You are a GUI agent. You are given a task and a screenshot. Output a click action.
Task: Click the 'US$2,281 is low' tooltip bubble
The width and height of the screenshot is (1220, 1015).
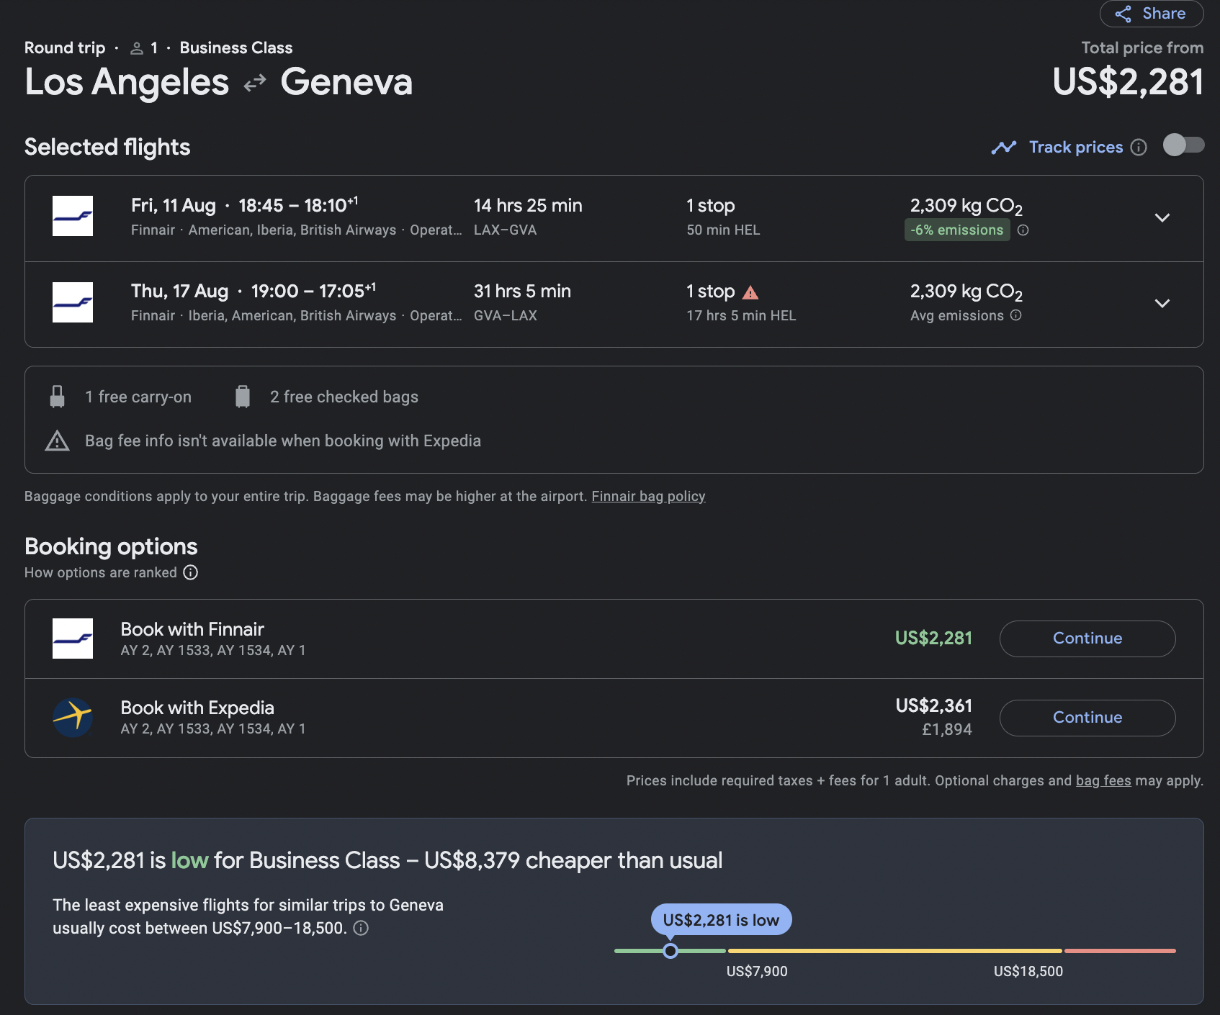(721, 920)
